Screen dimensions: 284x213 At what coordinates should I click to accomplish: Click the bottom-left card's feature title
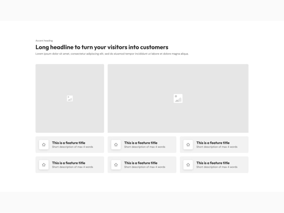tap(69, 163)
